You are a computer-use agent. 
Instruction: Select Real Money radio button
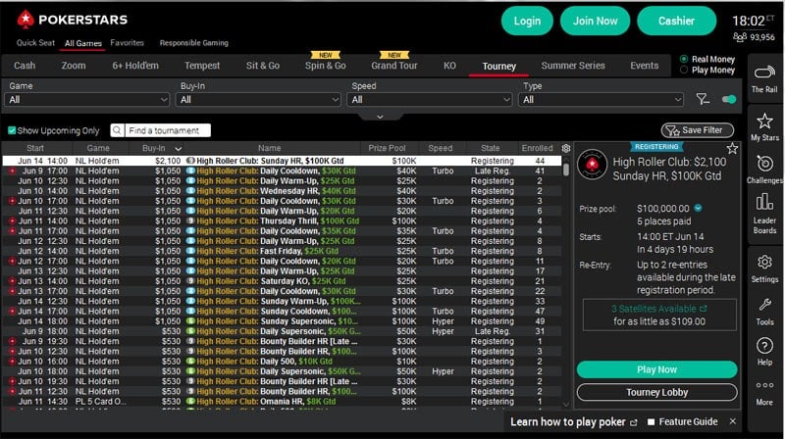[683, 59]
